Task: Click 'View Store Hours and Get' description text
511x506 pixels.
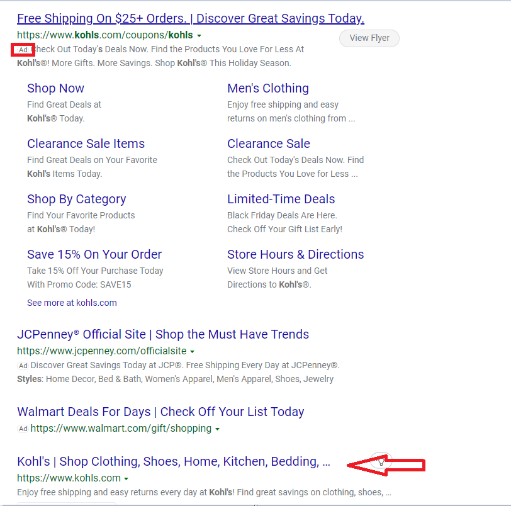Action: point(278,271)
